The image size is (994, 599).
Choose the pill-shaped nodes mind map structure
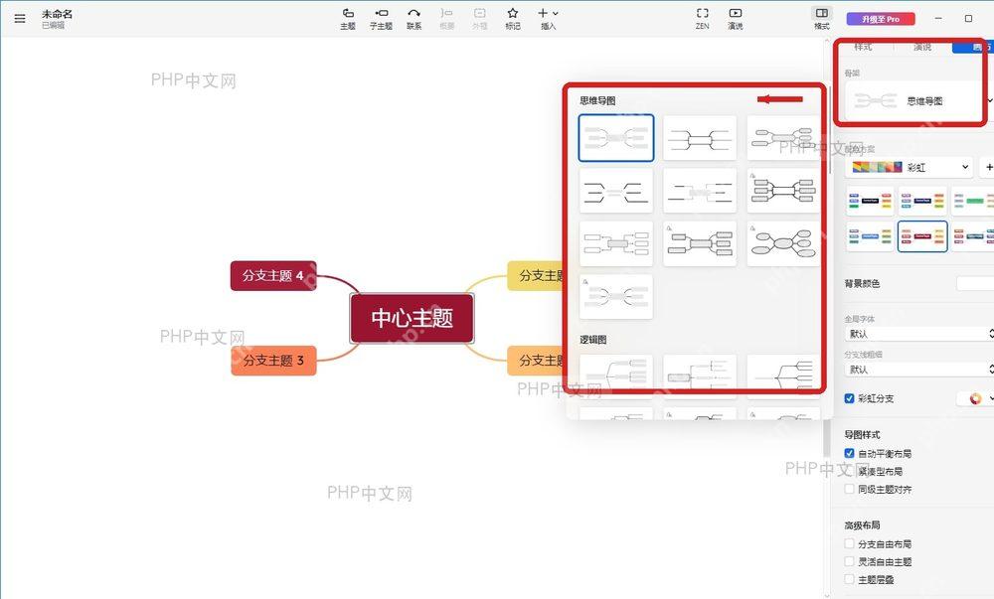tap(783, 137)
